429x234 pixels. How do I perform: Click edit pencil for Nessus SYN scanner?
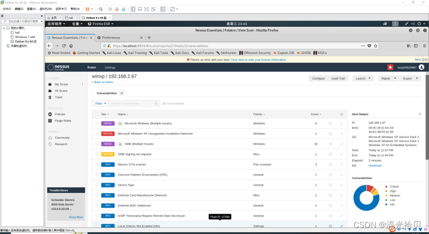coord(341,165)
